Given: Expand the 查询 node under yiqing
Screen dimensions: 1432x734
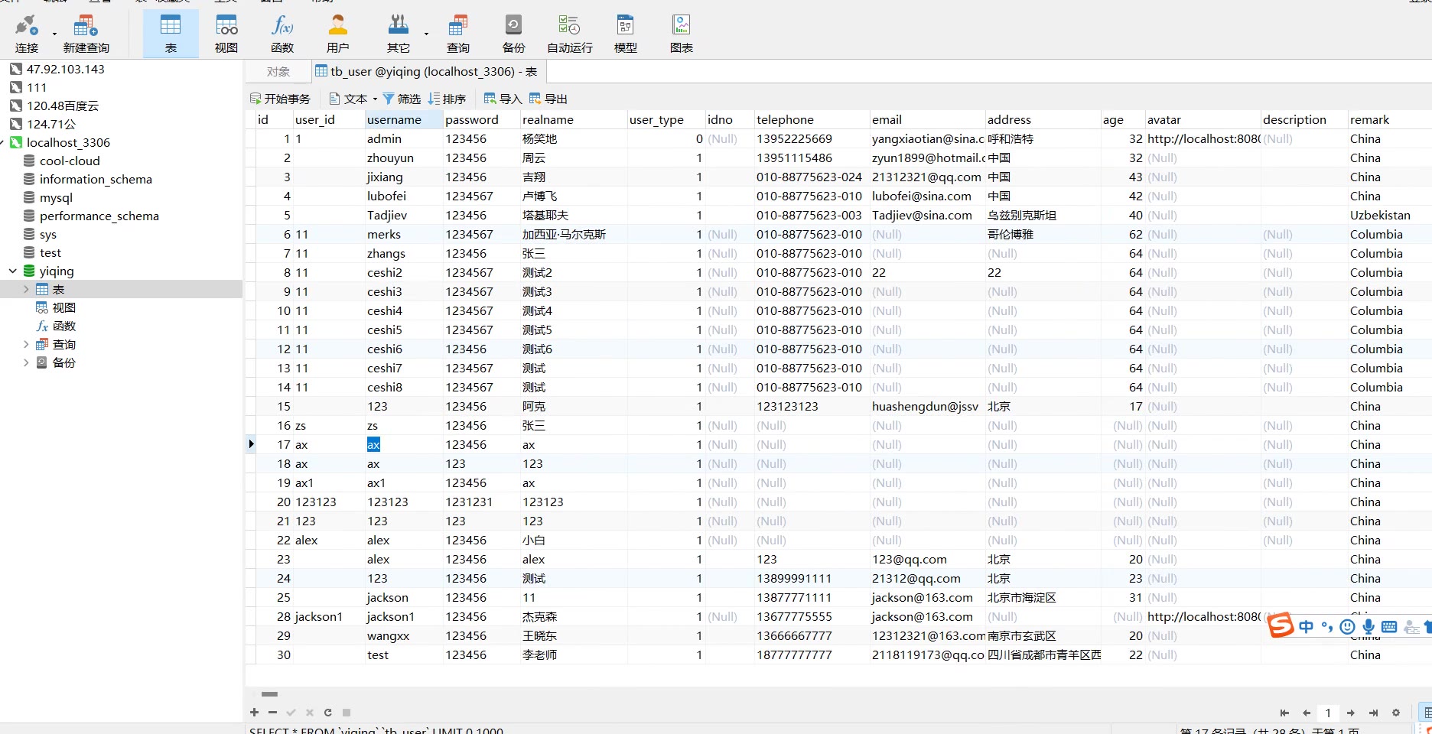Looking at the screenshot, I should pos(26,344).
